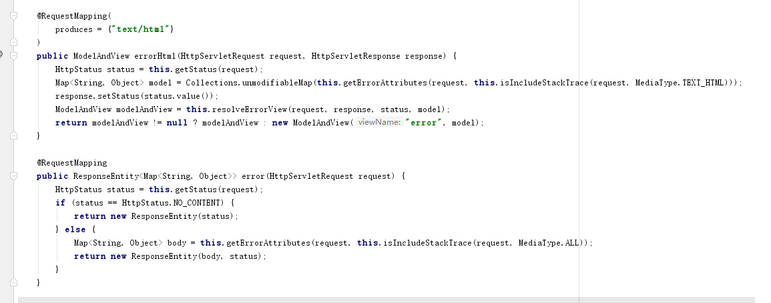Click the produces attribute name
Image resolution: width=771 pixels, height=303 pixels.
[x=73, y=29]
